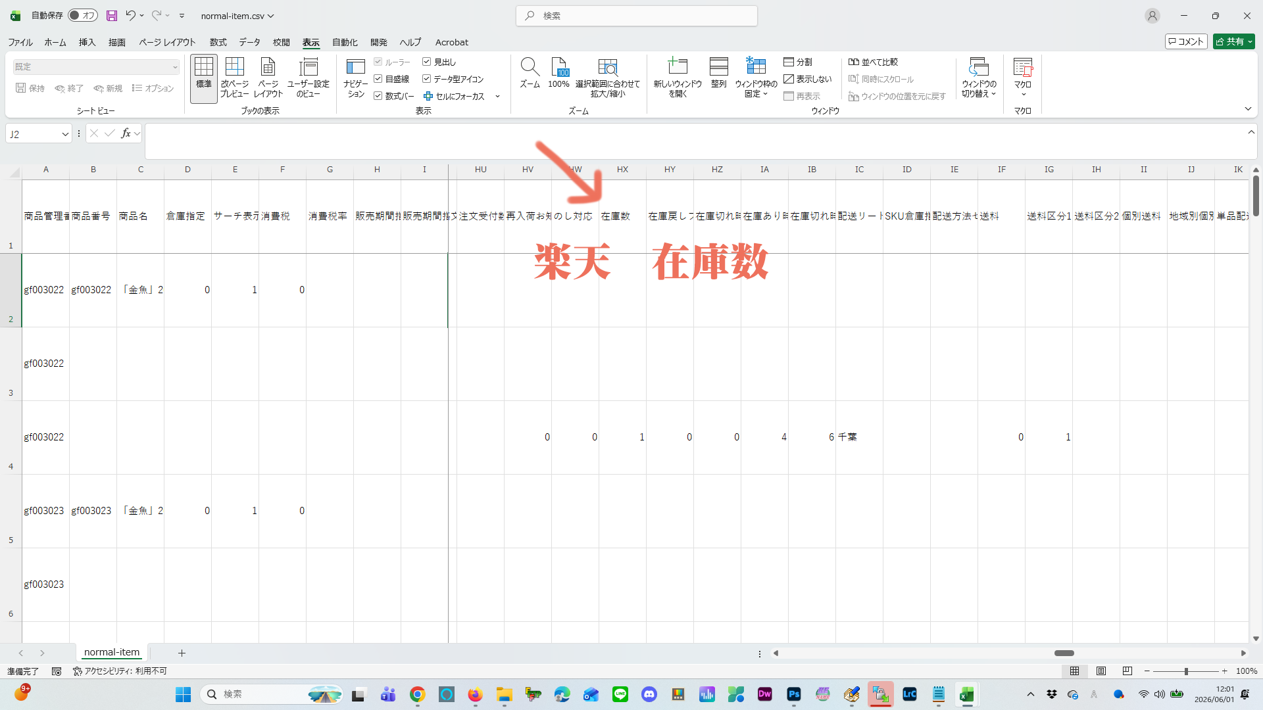Uncheck the Headings (見出し) checkbox

tap(426, 62)
